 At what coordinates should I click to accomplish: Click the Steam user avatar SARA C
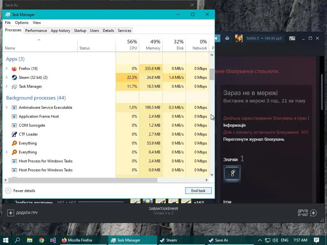239,38
